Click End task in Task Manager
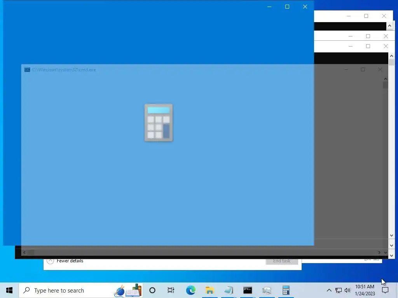Screen dimensions: 398x298 pos(282,261)
